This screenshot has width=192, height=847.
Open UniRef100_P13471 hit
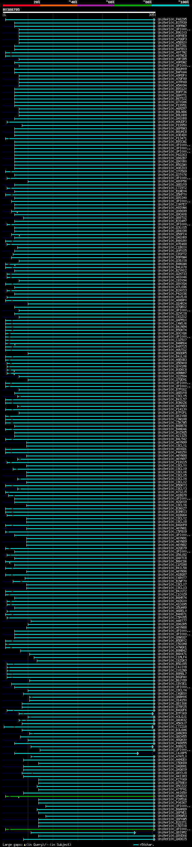(x=172, y=139)
